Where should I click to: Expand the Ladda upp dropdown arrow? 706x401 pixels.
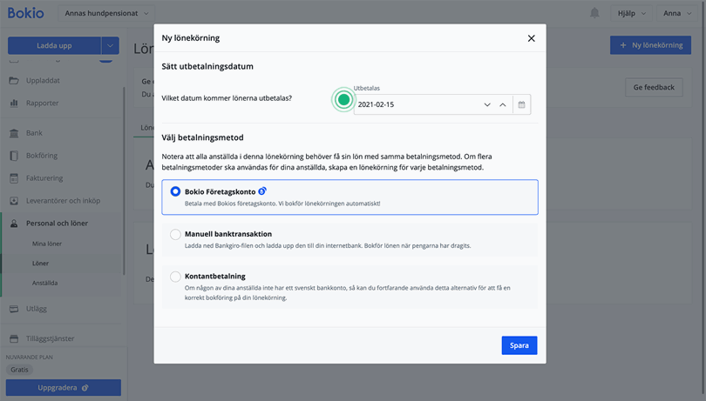pyautogui.click(x=111, y=45)
